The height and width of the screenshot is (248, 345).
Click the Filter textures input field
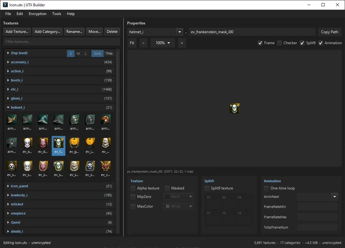coord(62,42)
